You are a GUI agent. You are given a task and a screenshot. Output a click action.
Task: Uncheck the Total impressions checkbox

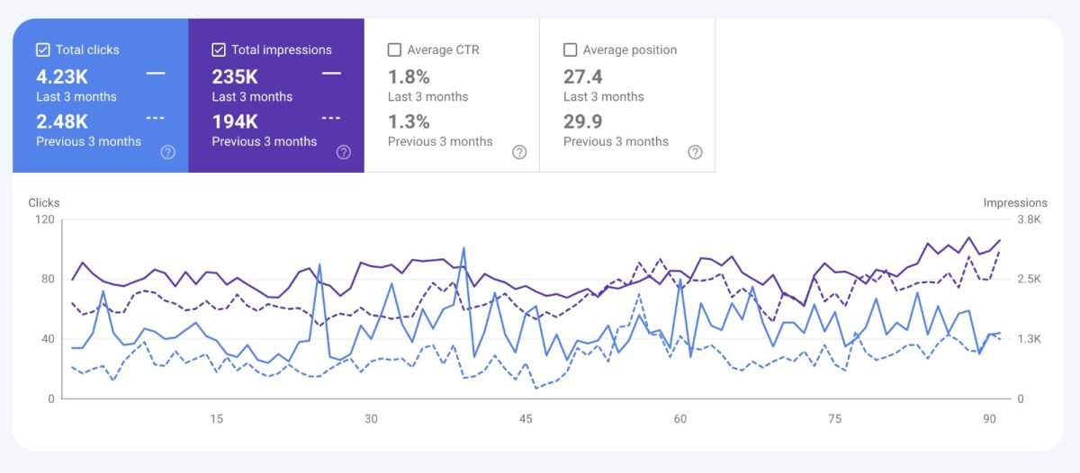tap(219, 50)
